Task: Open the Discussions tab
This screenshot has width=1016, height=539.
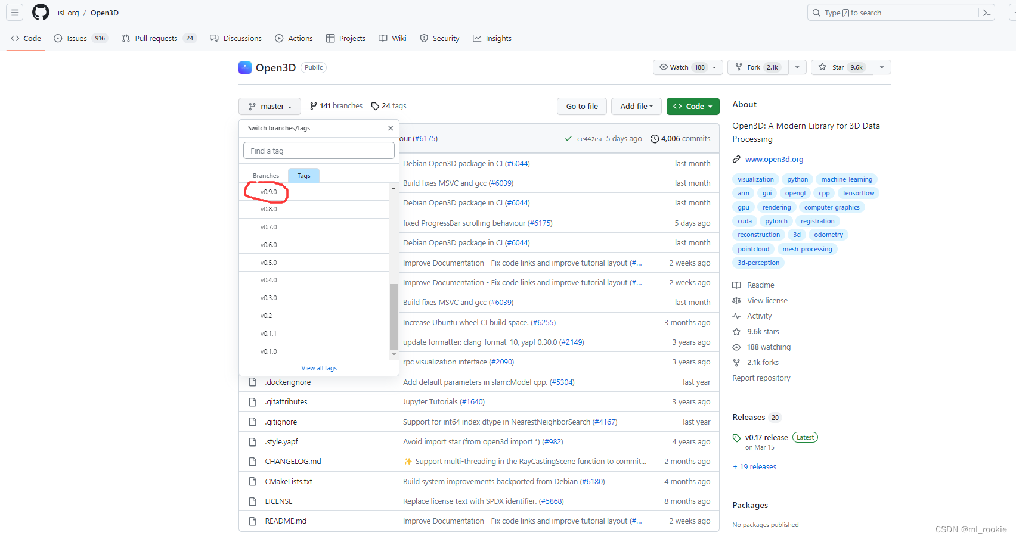Action: (x=236, y=39)
